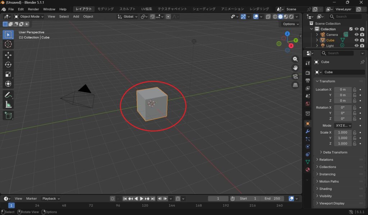Toggle camera view in the viewport
The width and height of the screenshot is (368, 215).
coord(295,76)
